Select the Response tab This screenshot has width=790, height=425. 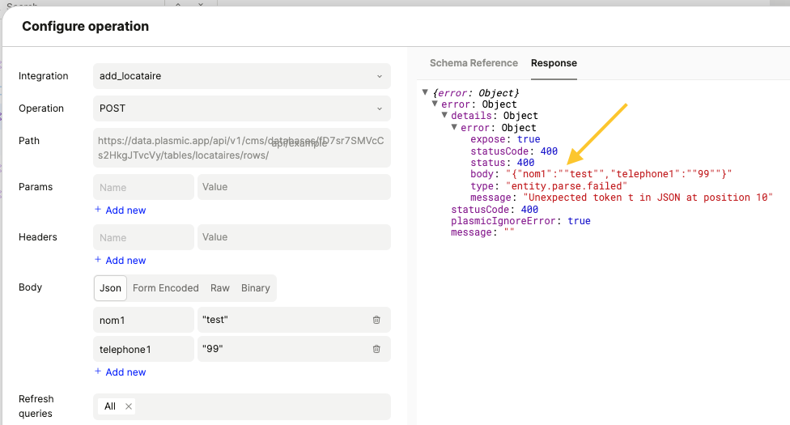coord(554,63)
